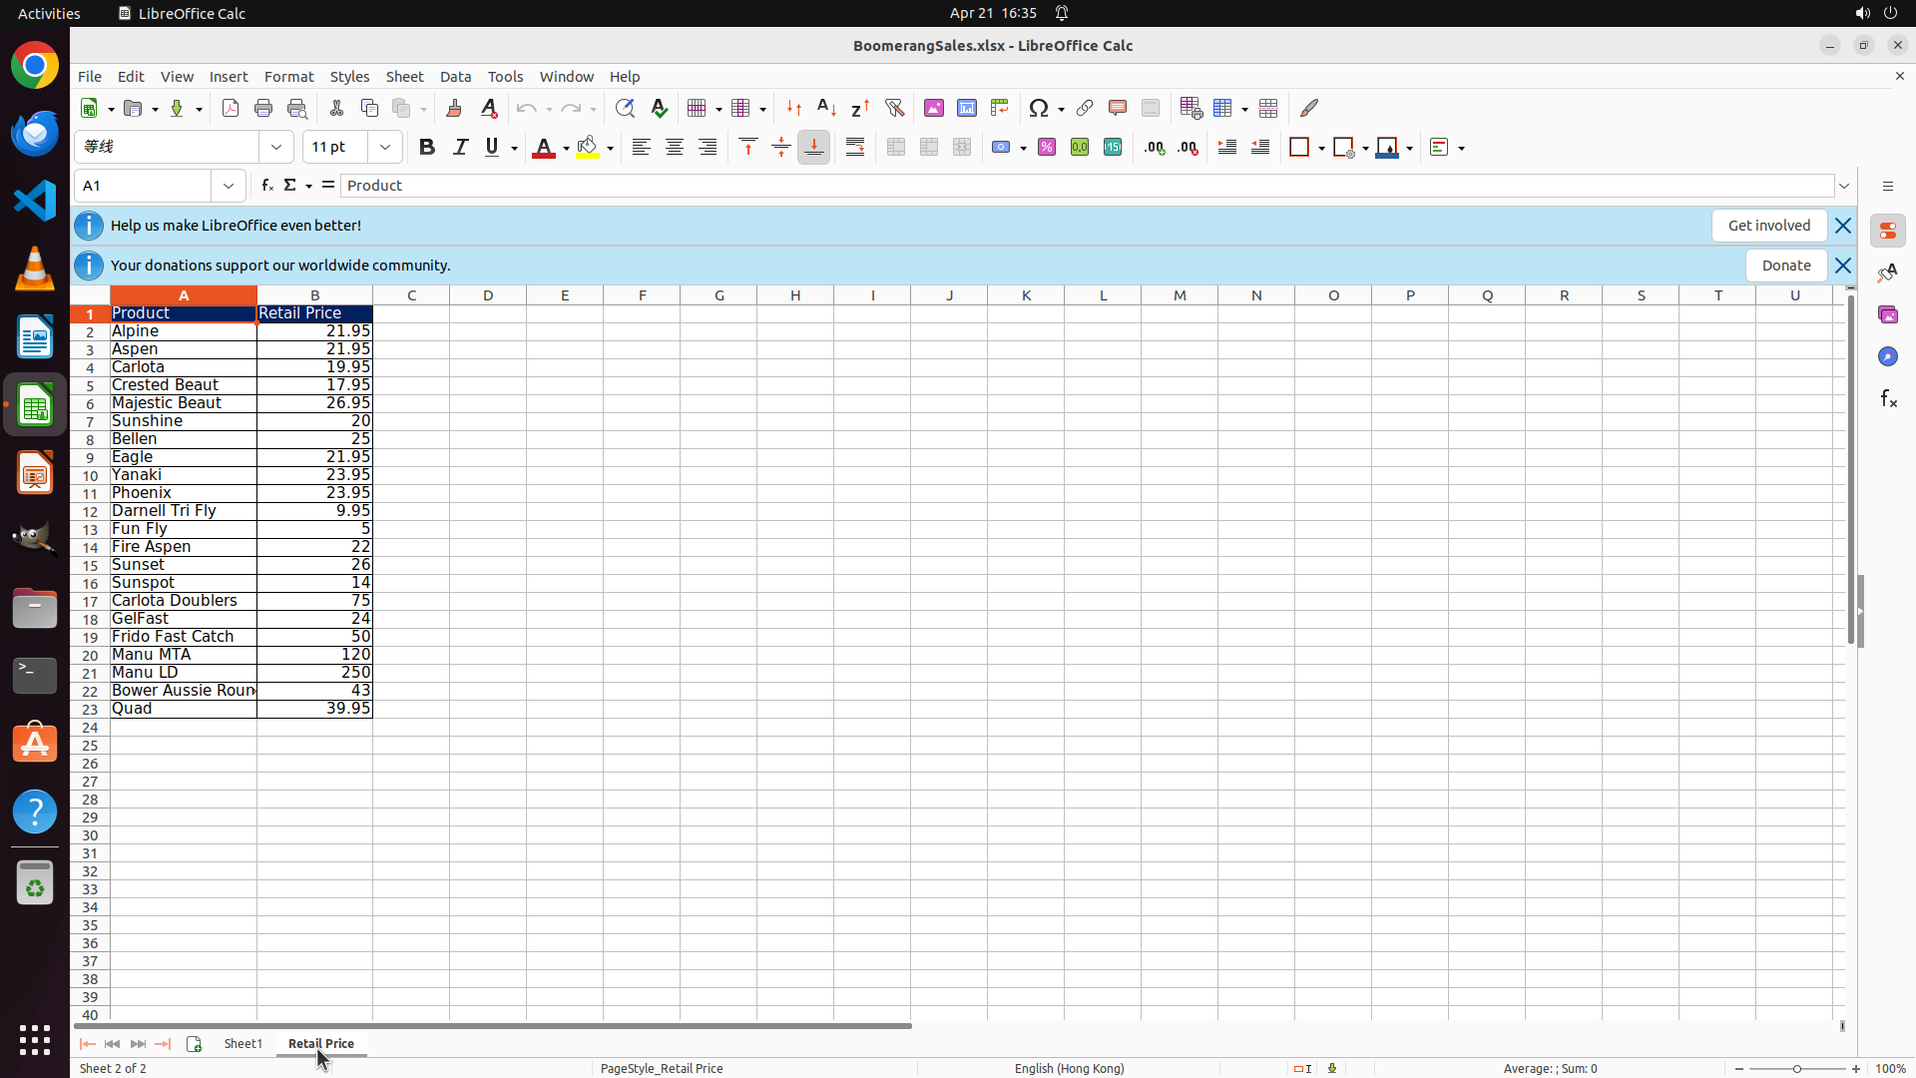
Task: Adjust the zoom slider in status bar
Action: (x=1797, y=1068)
